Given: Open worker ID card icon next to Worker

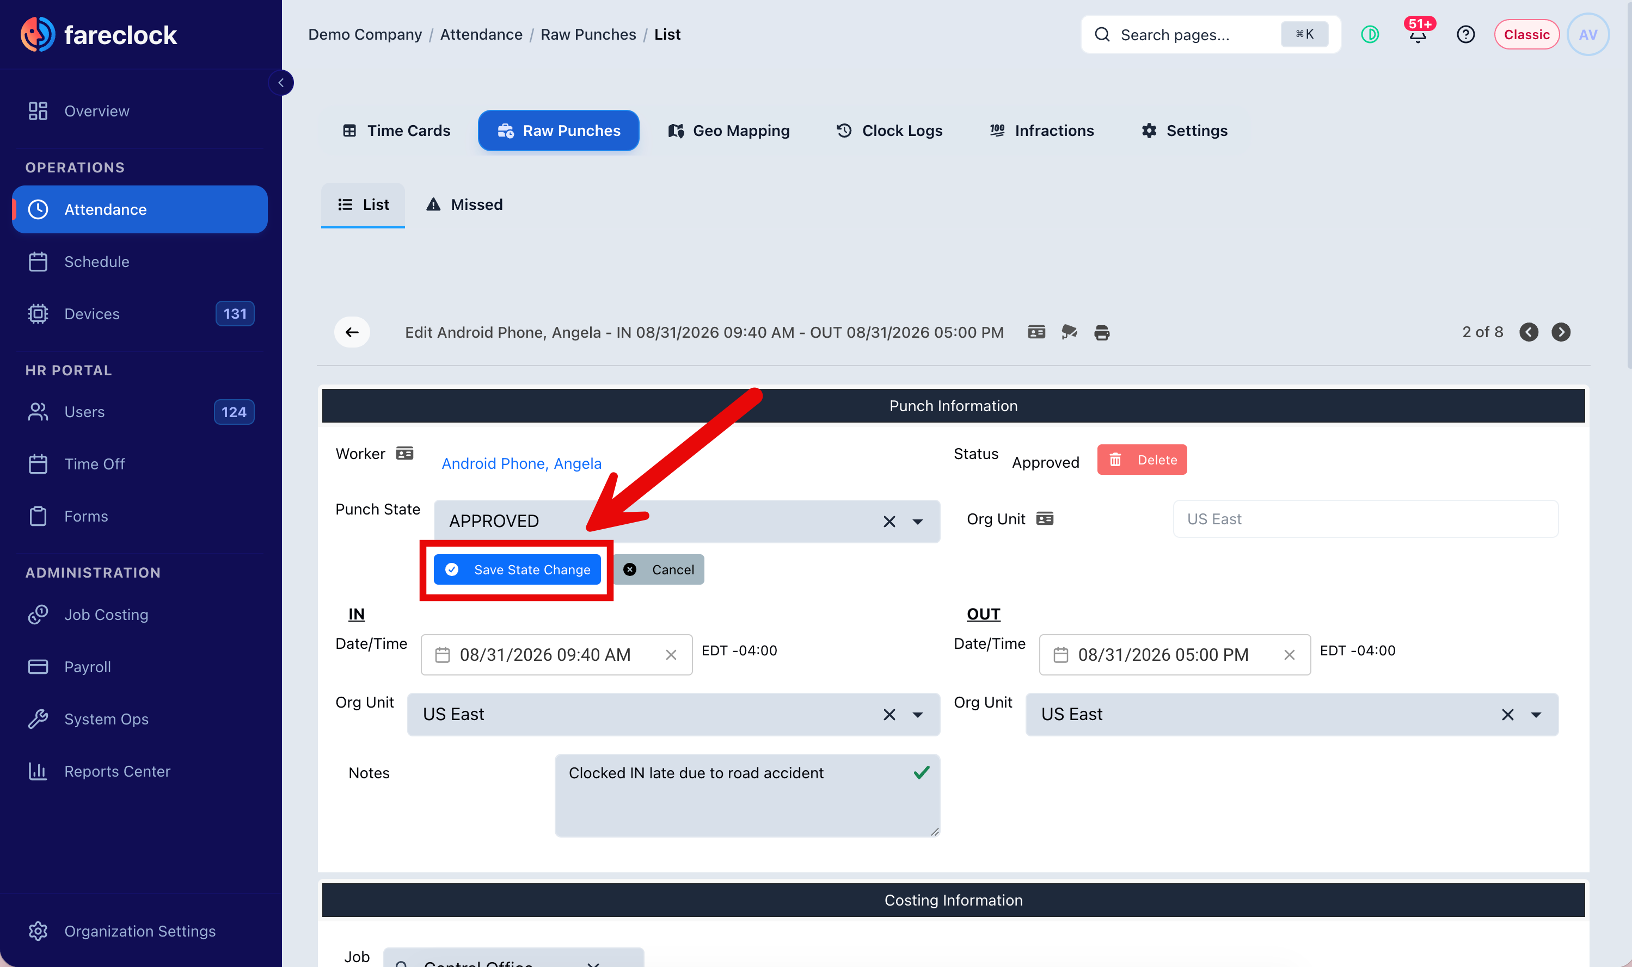Looking at the screenshot, I should [x=405, y=454].
